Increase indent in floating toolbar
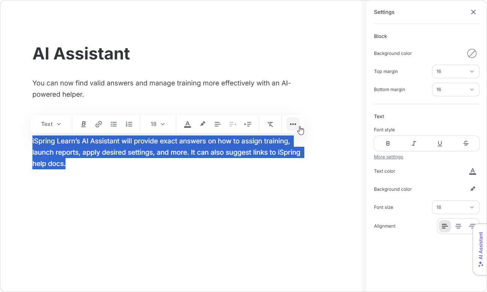The height and width of the screenshot is (292, 487). point(248,124)
